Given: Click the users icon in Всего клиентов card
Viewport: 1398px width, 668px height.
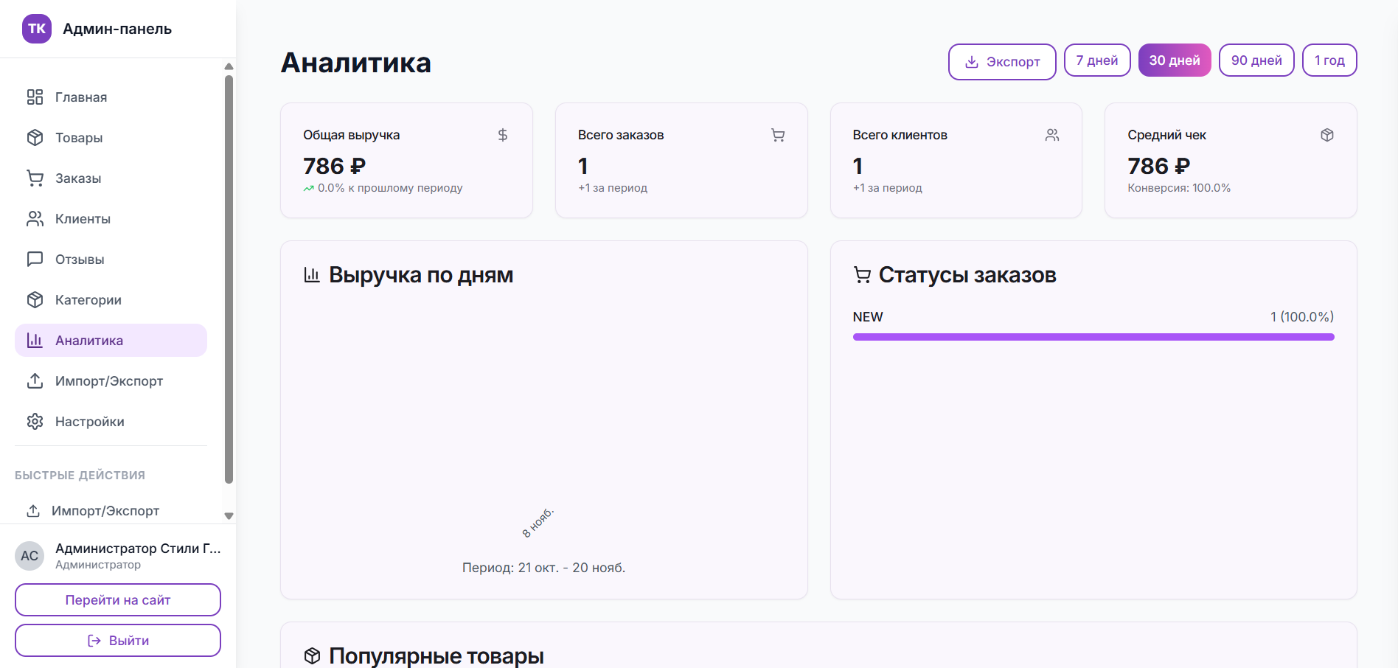Looking at the screenshot, I should (1051, 135).
